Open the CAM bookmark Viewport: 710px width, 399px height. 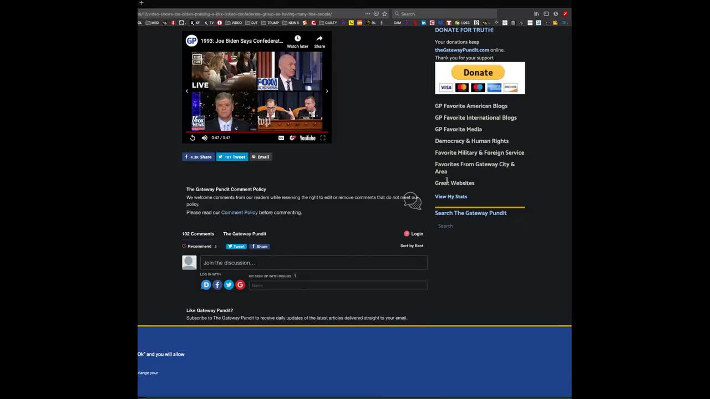tap(397, 23)
